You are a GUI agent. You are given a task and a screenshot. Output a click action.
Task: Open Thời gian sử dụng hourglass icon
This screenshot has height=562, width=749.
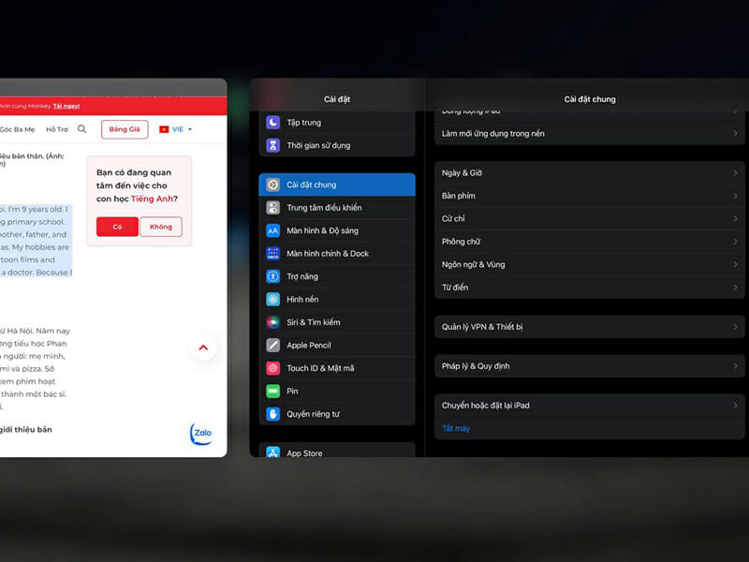coord(272,145)
